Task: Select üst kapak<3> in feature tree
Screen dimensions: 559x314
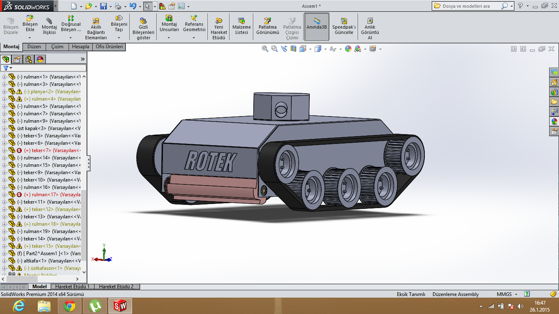Action: [x=49, y=128]
